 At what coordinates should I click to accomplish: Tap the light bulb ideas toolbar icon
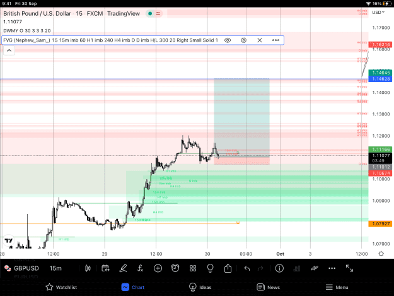[x=210, y=268]
